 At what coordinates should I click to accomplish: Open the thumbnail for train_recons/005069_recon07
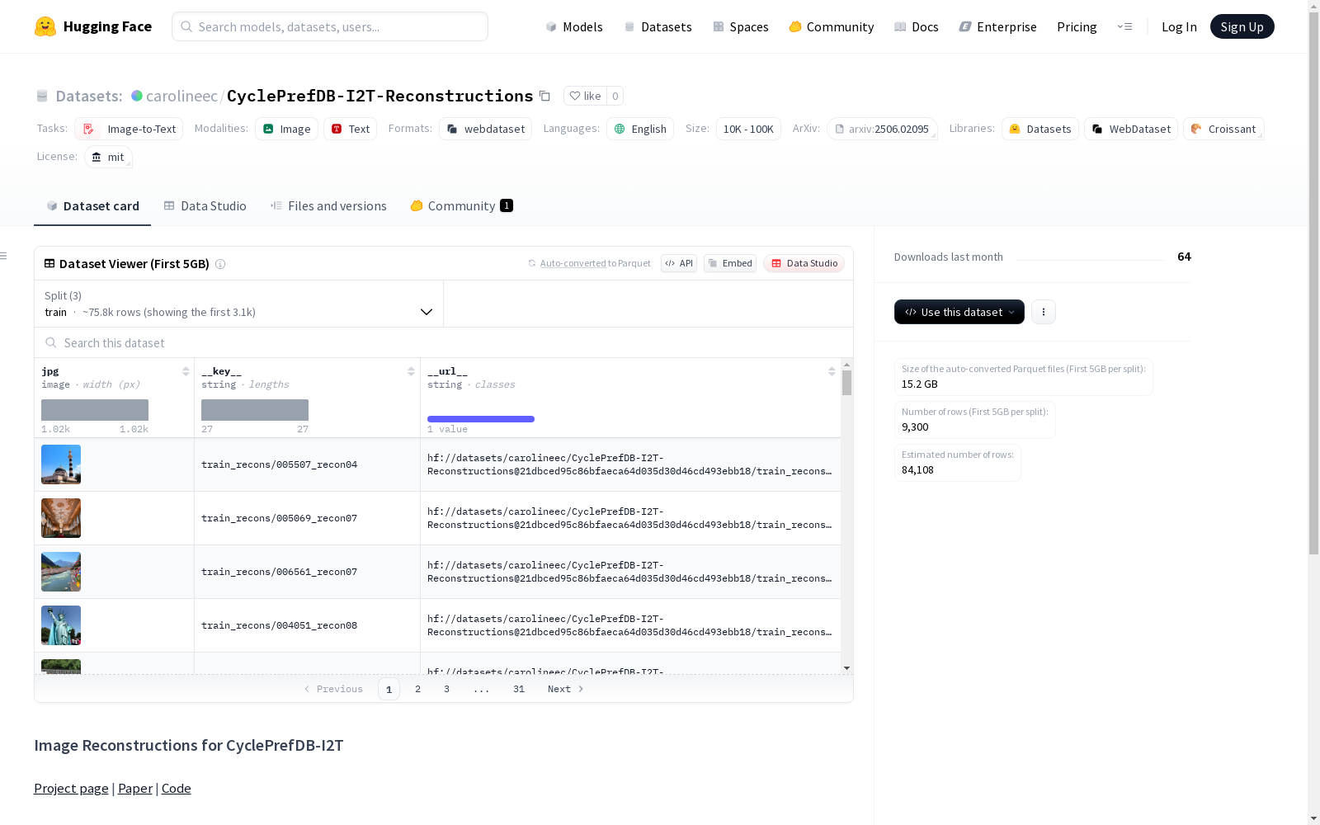click(61, 518)
